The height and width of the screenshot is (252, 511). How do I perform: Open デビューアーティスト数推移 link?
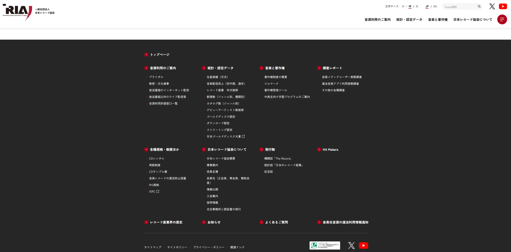pos(225,110)
